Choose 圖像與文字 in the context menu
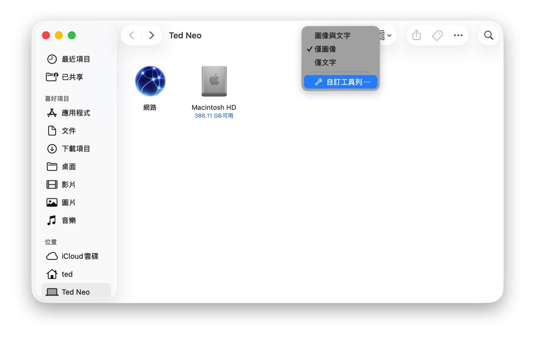The height and width of the screenshot is (345, 535). coord(341,36)
